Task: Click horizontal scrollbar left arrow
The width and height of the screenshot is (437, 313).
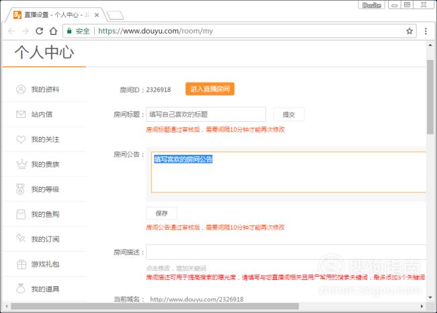Action: click(7, 306)
